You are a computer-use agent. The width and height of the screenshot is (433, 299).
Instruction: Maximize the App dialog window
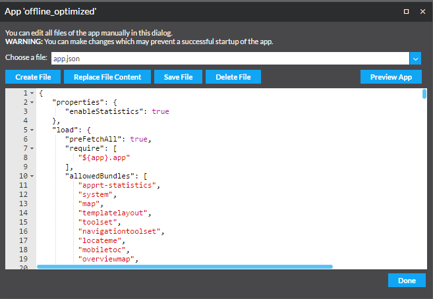[x=406, y=11]
